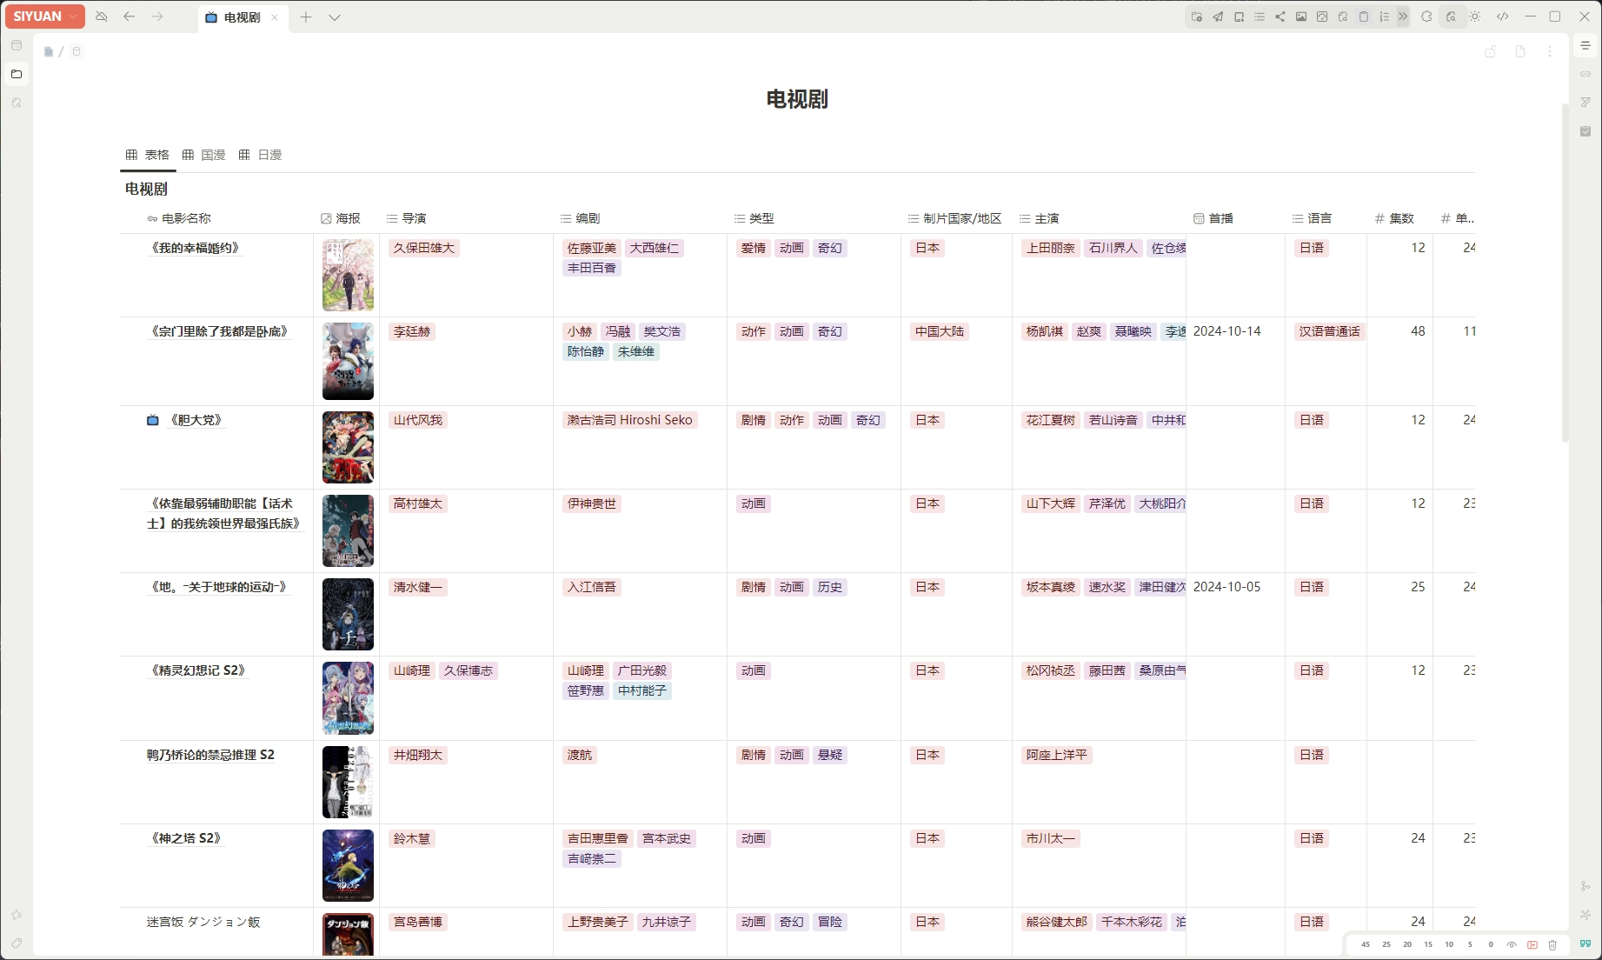
Task: Open a new tab with the plus button
Action: click(305, 17)
